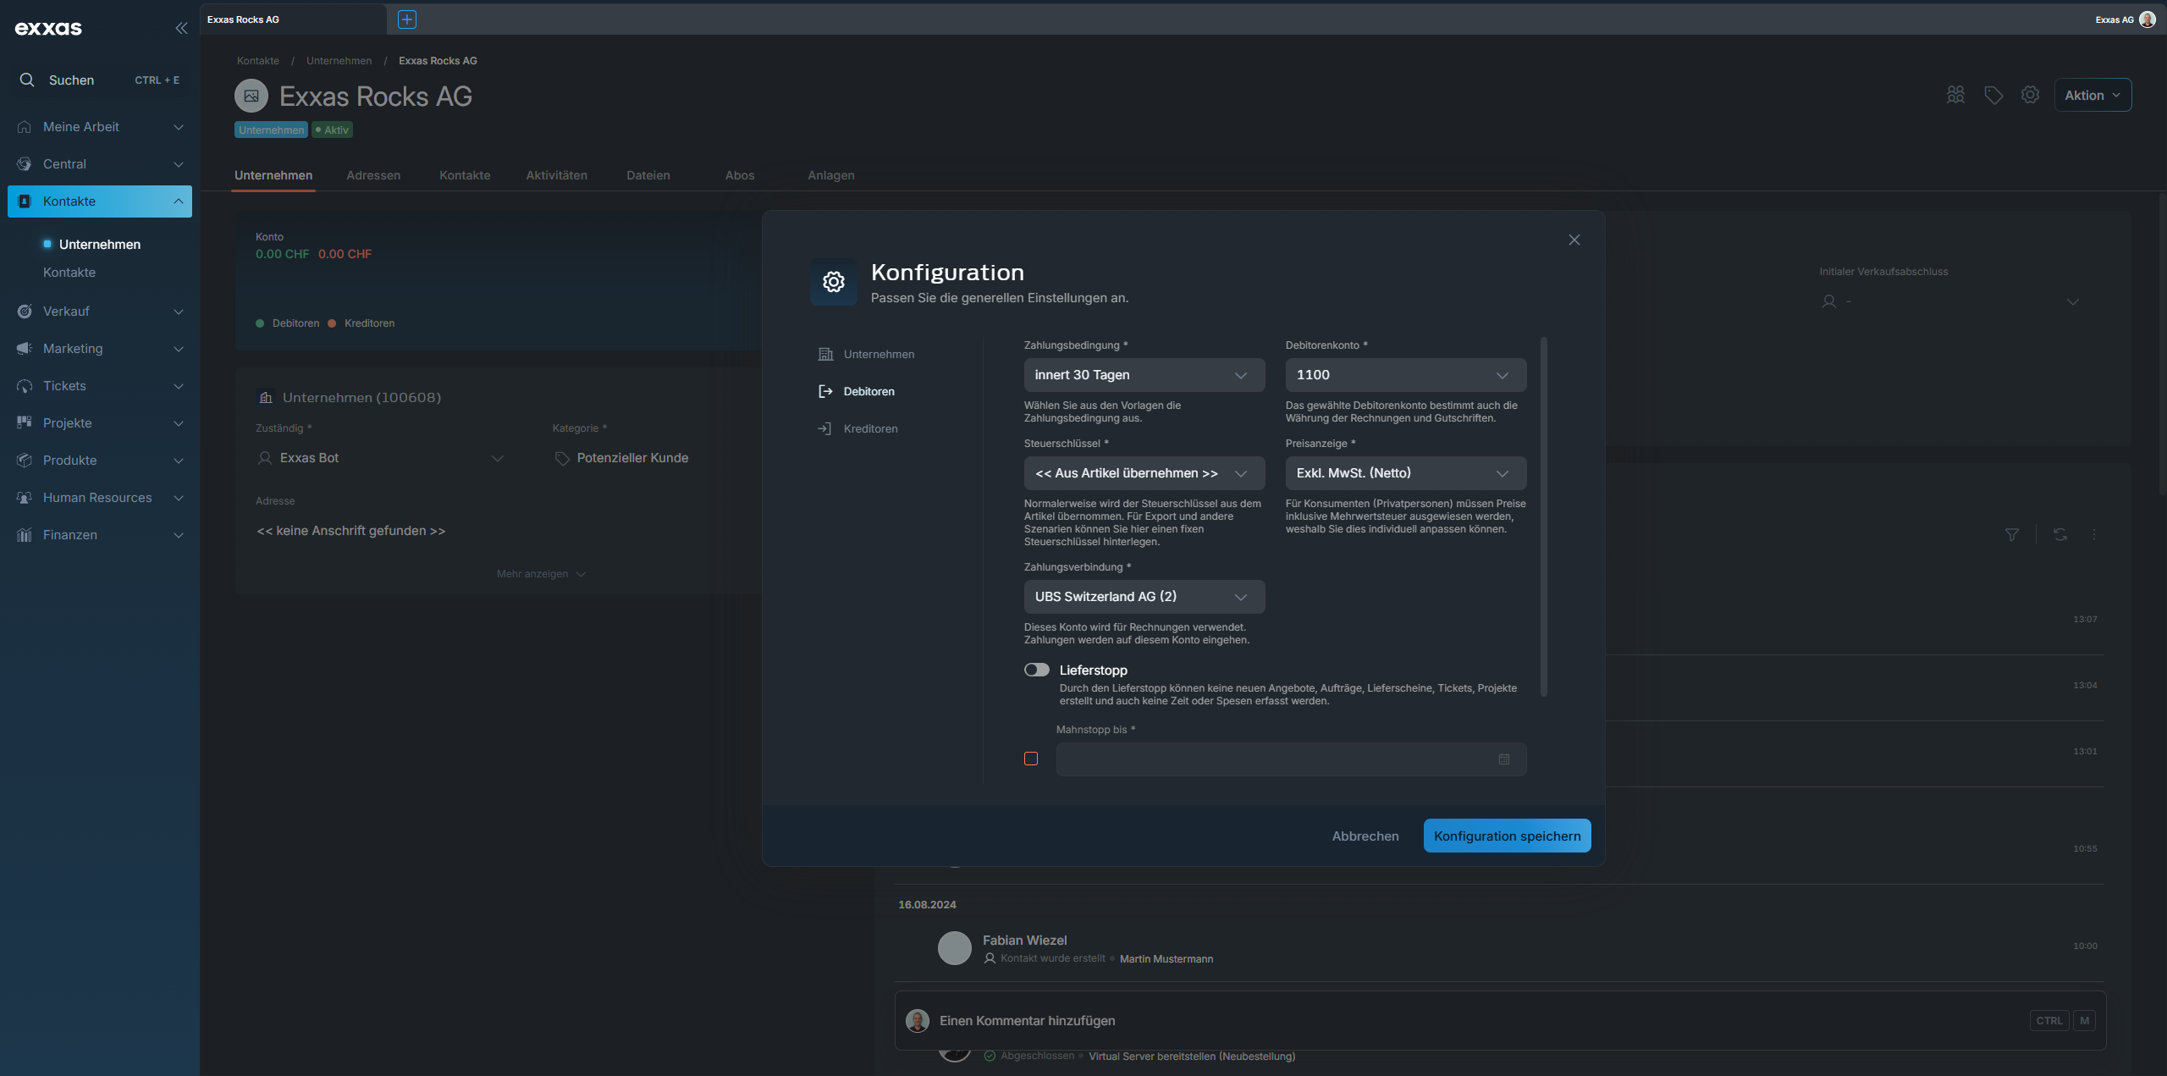Enable the Lieferstopp toggle
2167x1076 pixels.
point(1036,670)
